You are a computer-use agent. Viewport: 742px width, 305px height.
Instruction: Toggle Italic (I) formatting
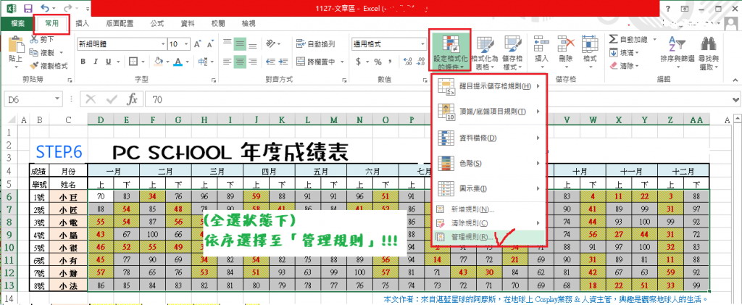95,62
